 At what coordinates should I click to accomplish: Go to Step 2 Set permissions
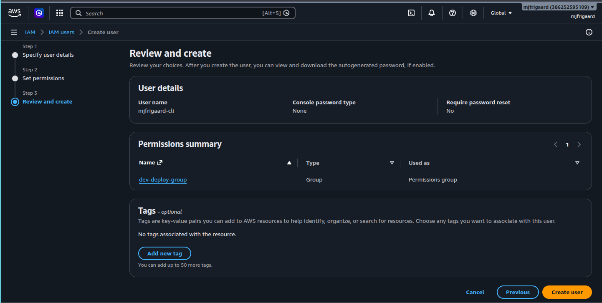pyautogui.click(x=43, y=78)
